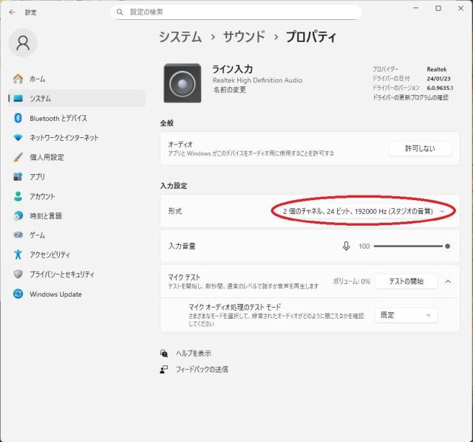The image size is (473, 442).
Task: Collapse the マイク テスト section chevron
Action: point(448,281)
